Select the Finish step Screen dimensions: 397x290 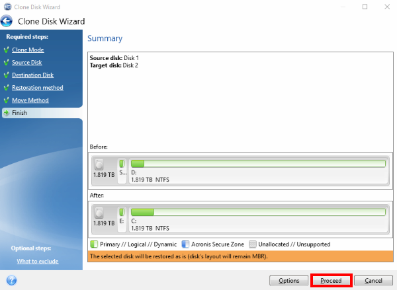[x=19, y=113]
